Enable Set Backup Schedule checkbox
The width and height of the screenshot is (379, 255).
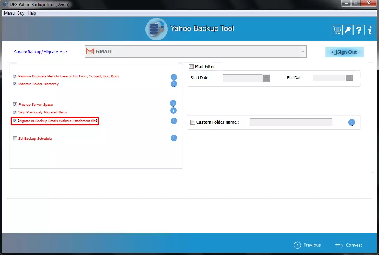click(x=15, y=138)
